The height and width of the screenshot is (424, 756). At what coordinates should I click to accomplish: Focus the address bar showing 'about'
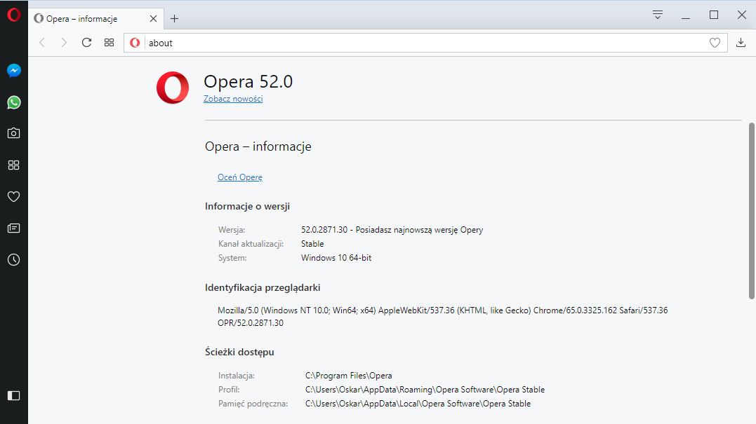(x=424, y=43)
